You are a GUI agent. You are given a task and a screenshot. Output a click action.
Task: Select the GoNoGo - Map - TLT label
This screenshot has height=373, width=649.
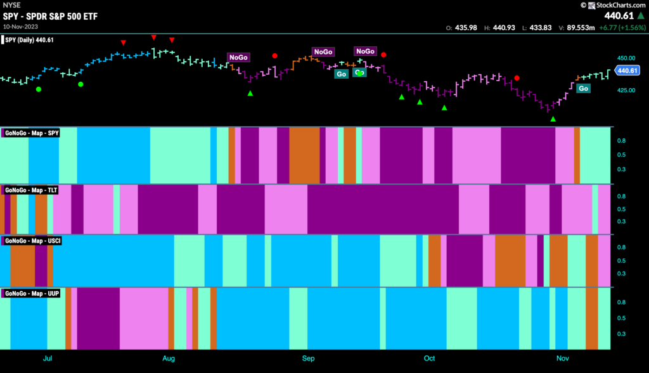[x=31, y=190]
